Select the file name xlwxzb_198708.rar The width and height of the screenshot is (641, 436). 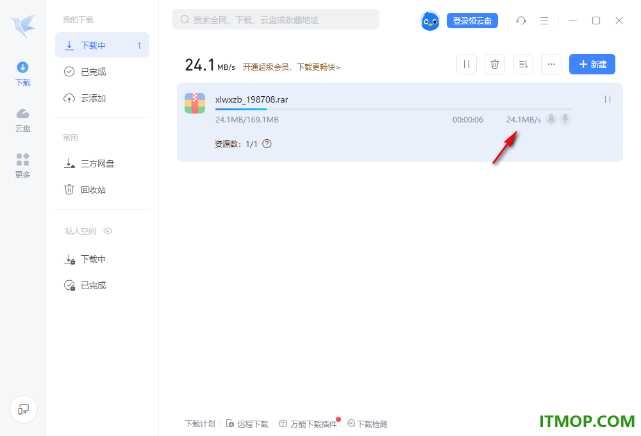(251, 100)
